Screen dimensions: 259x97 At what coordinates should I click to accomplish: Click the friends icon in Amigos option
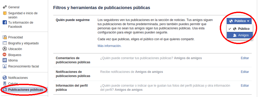click(x=234, y=35)
